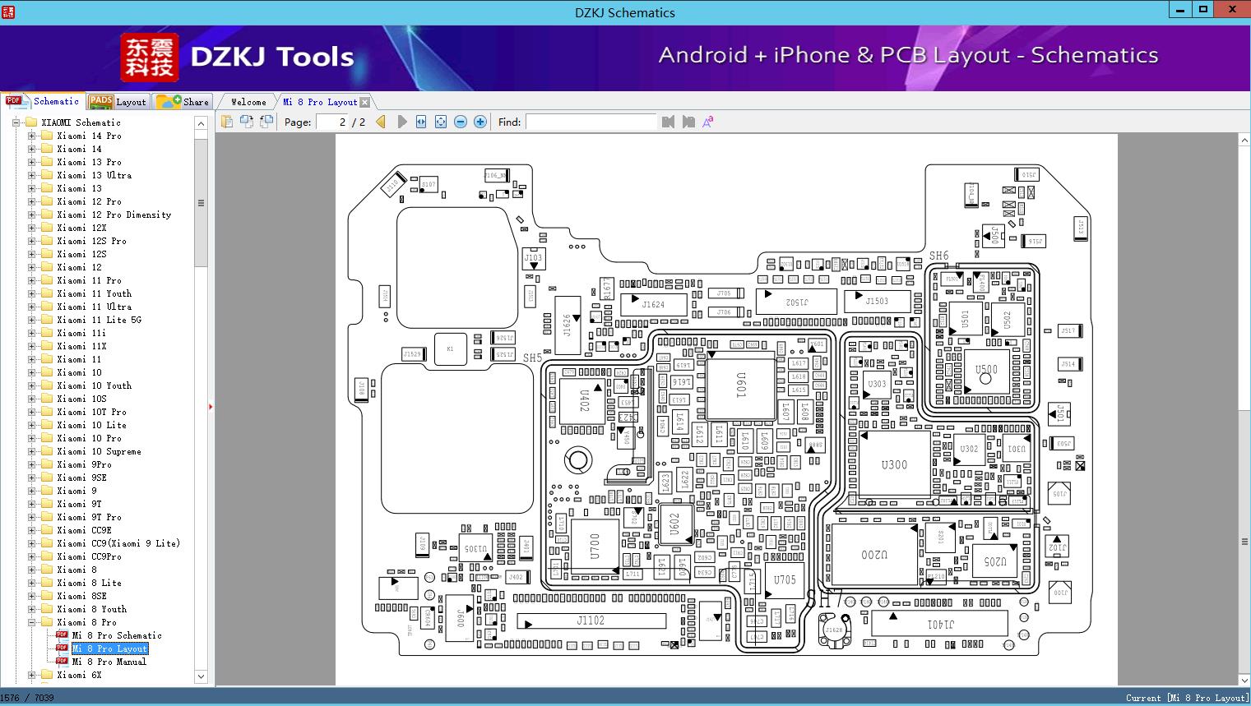Image resolution: width=1251 pixels, height=706 pixels.
Task: Go to the next page with the arrow
Action: point(402,122)
